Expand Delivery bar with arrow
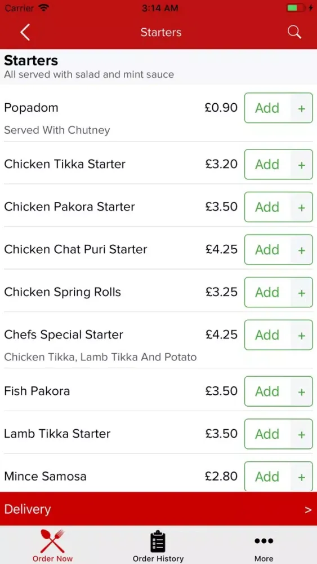The height and width of the screenshot is (564, 317). pos(158,509)
